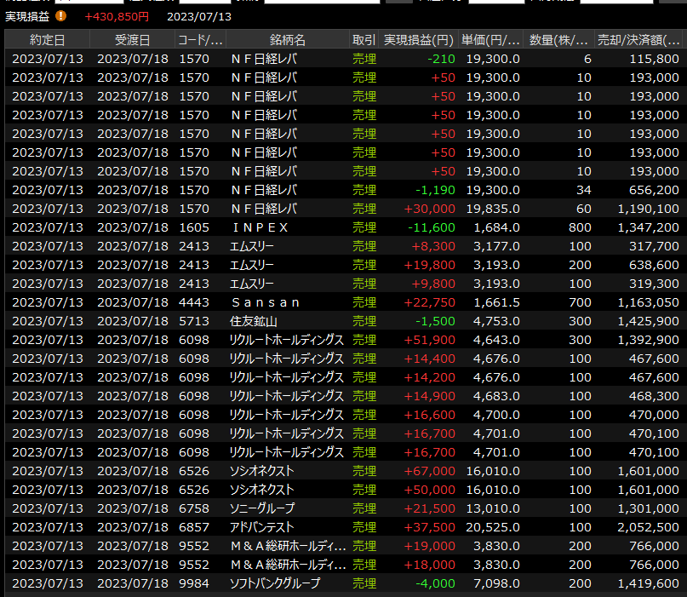This screenshot has height=597, width=687.
Task: Click the +67,000 profit cell
Action: (432, 471)
